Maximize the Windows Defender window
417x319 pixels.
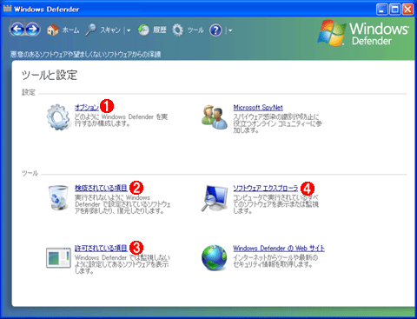pos(394,10)
